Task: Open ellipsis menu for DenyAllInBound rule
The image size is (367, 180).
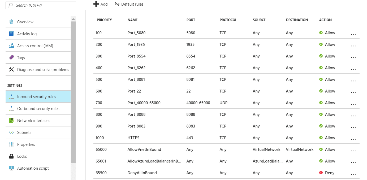Action: pyautogui.click(x=353, y=174)
